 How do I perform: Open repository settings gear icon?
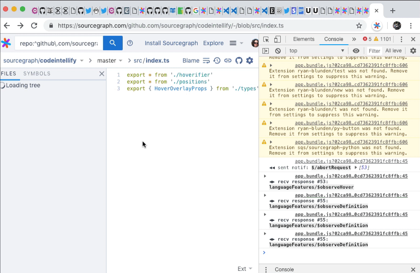point(250,61)
